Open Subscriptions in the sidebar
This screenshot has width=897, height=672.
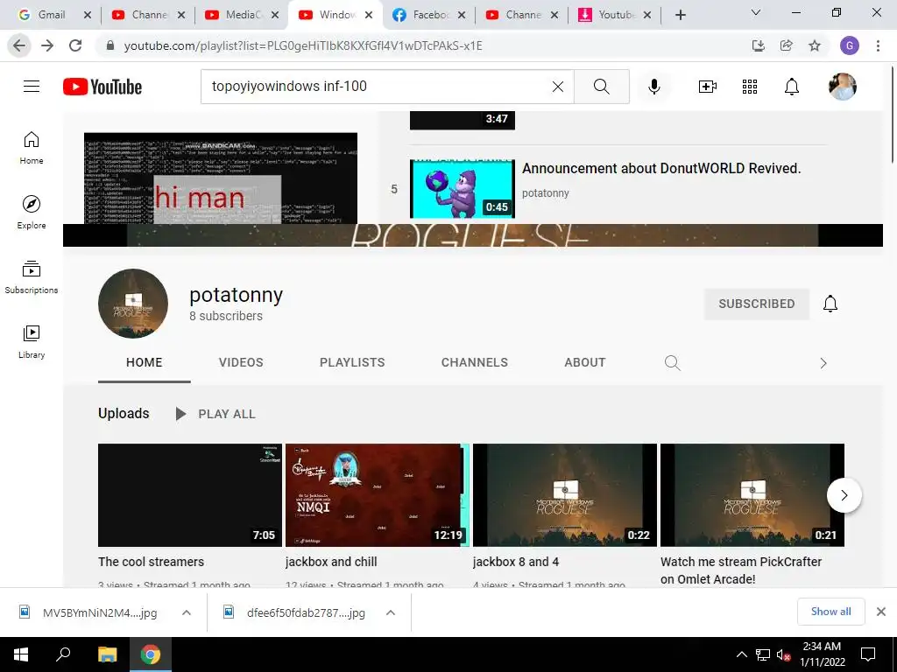[32, 277]
